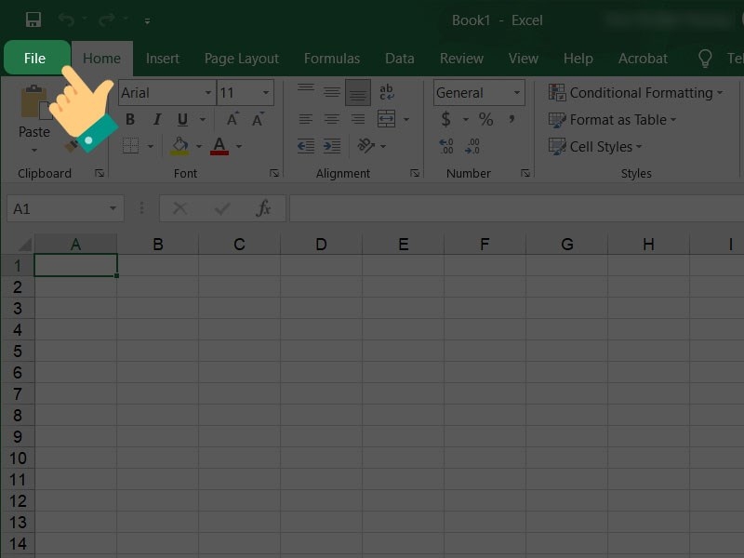
Task: Apply currency format with the dollar icon
Action: click(x=445, y=119)
